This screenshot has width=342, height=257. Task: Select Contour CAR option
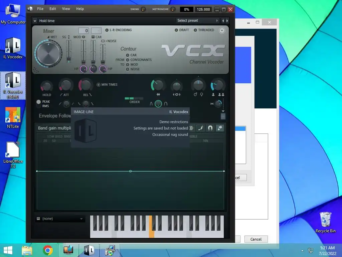128,55
